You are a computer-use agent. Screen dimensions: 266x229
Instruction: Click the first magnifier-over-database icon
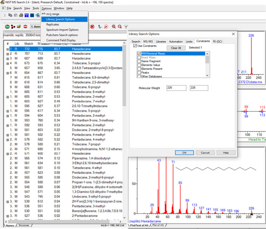(x=114, y=27)
